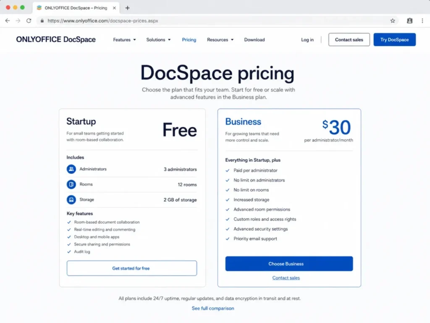Open the browser profile icon
430x323 pixels.
pos(410,21)
